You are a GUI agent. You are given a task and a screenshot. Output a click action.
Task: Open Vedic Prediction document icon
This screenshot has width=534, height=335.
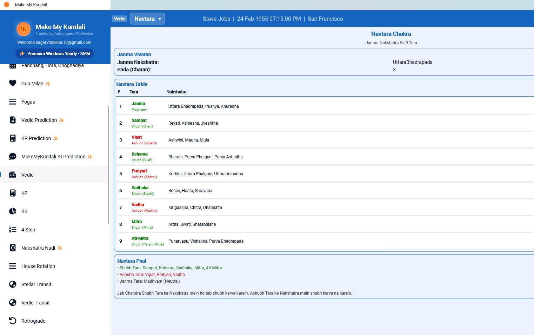point(13,120)
